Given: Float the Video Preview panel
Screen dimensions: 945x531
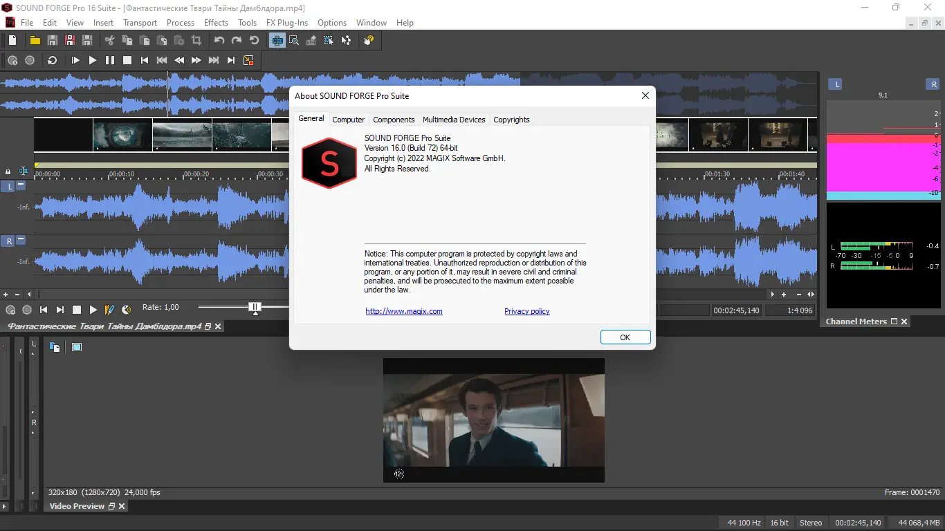Looking at the screenshot, I should click(111, 506).
